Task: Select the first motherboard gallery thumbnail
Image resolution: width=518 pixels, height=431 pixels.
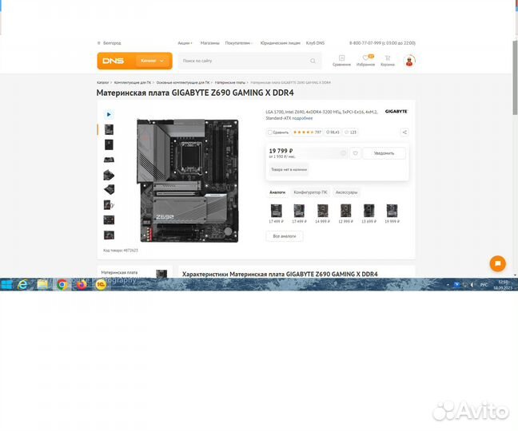Action: point(109,129)
